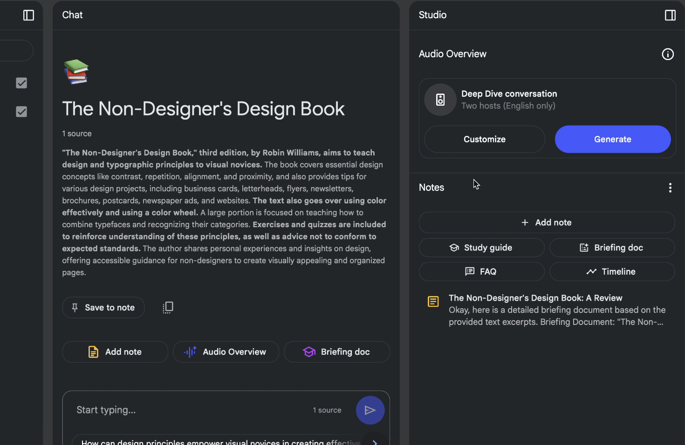Click the notebook title heading
Viewport: 685px width, 445px height.
(203, 109)
